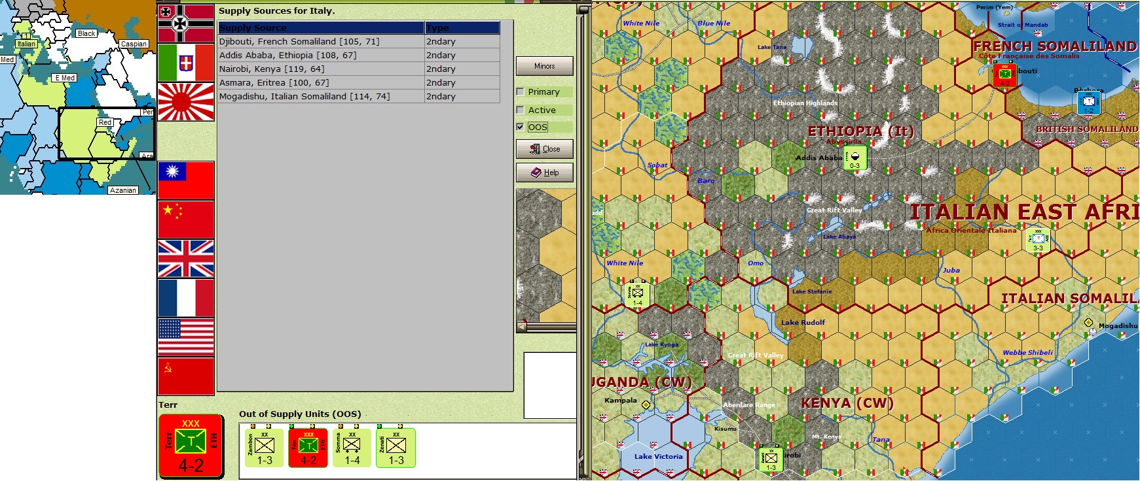The image size is (1140, 481).
Task: Select the Addis Ababa, Ethiopia supply row
Action: pyautogui.click(x=359, y=56)
